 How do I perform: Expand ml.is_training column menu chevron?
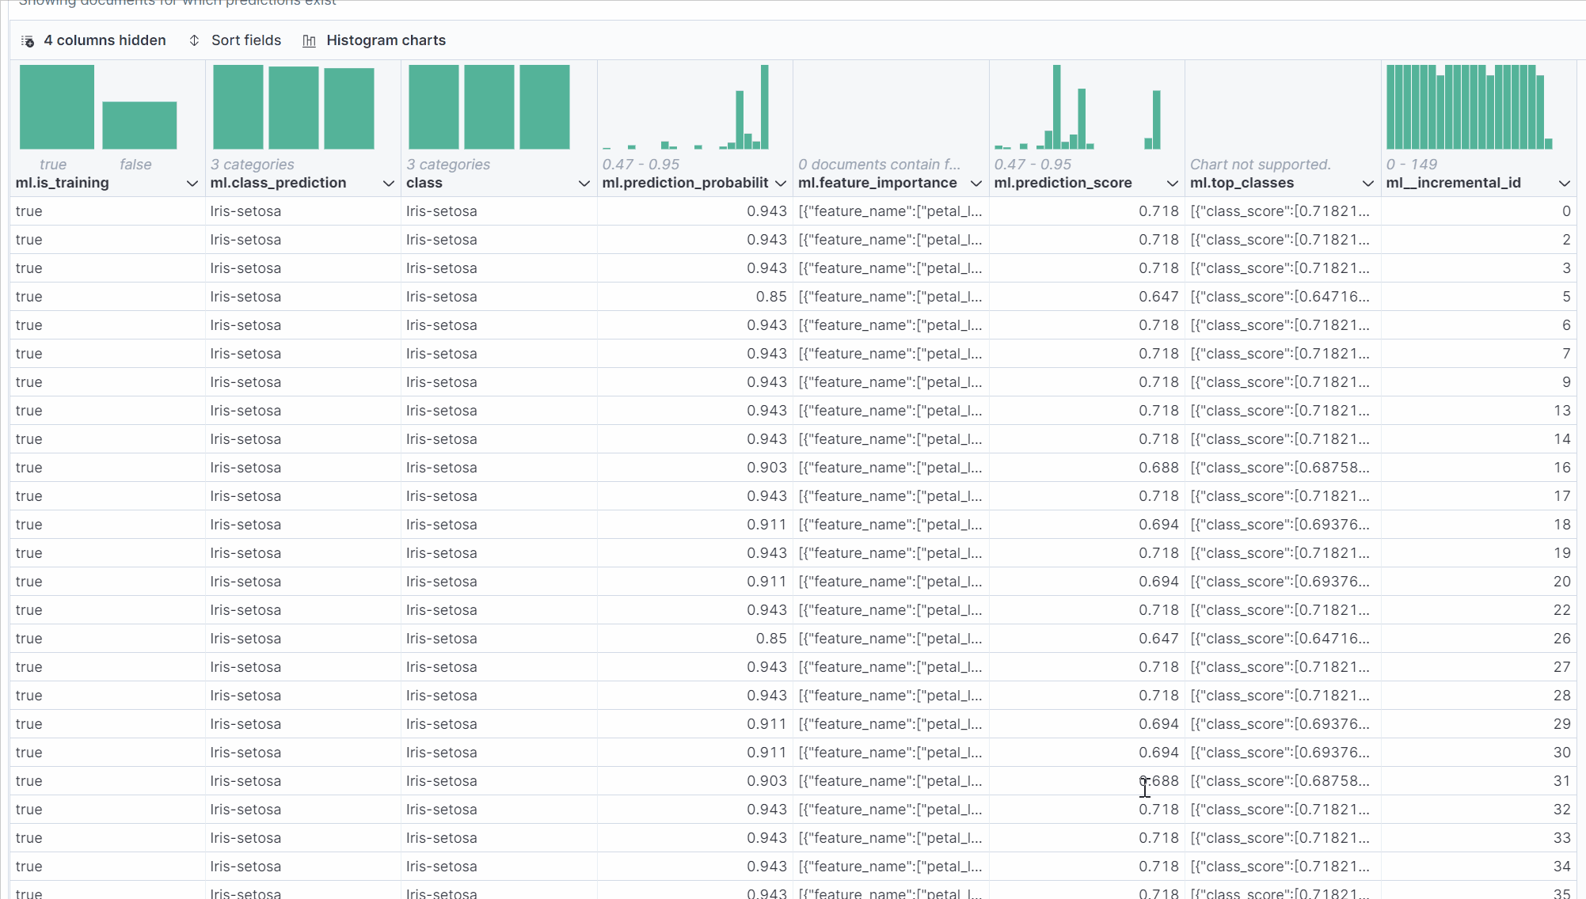tap(192, 184)
